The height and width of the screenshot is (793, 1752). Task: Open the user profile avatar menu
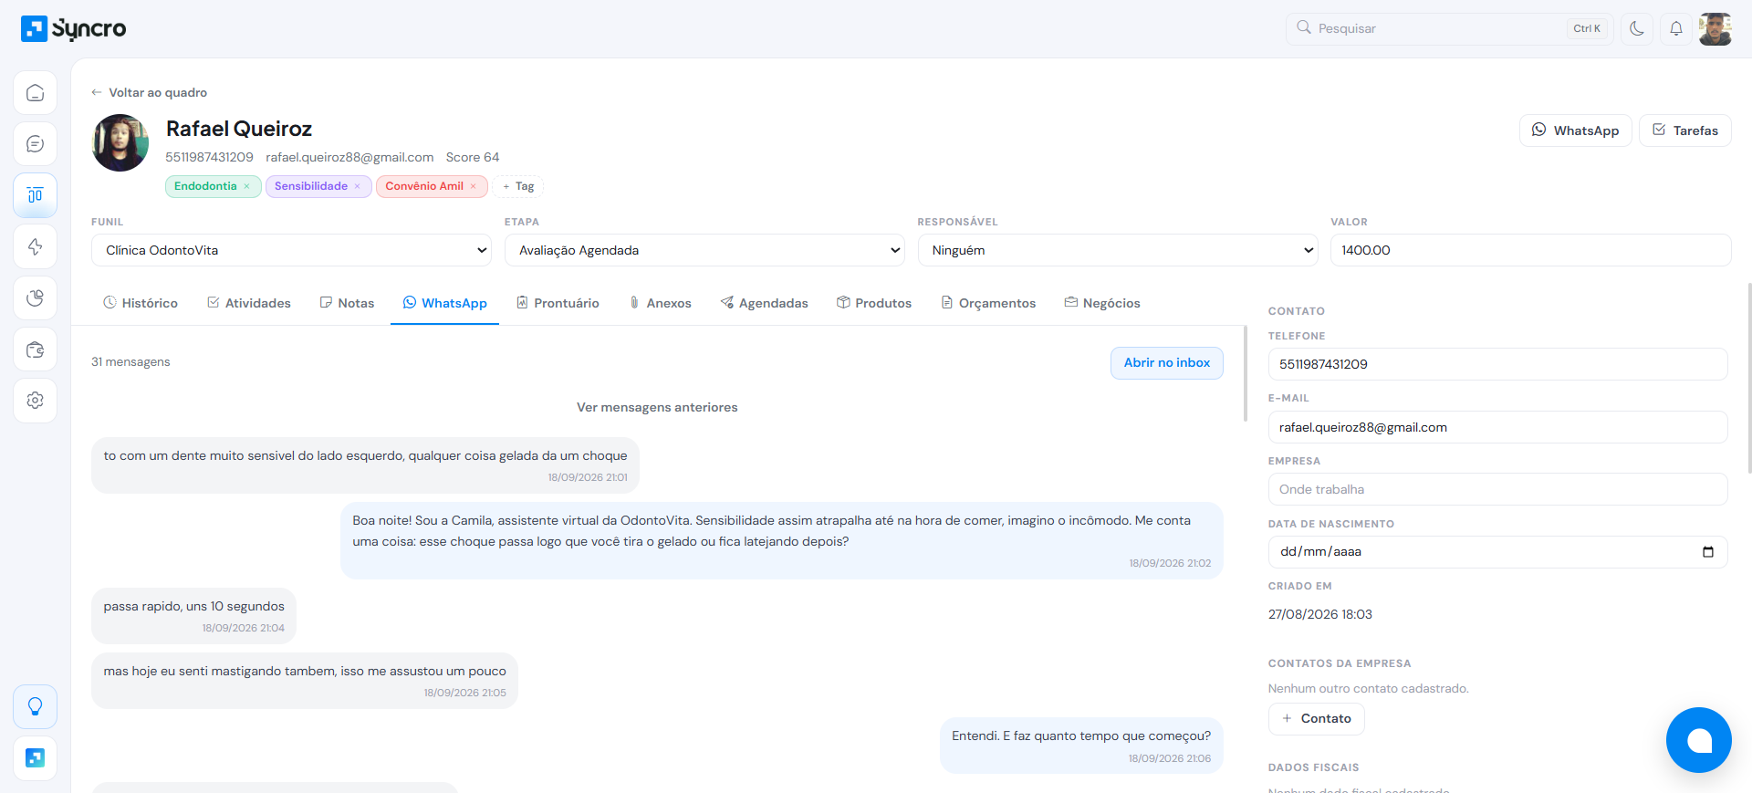coord(1715,28)
